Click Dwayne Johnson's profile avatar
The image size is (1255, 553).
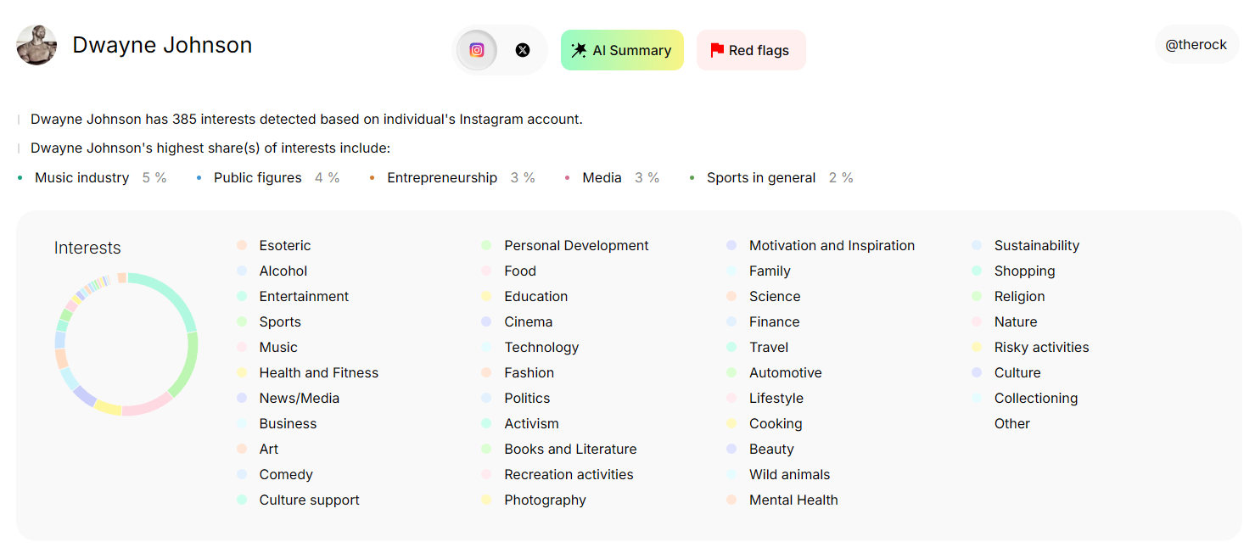click(x=36, y=45)
